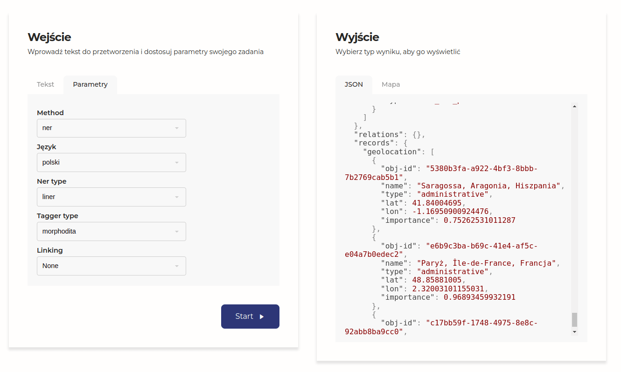Click the Wejście heading
The image size is (621, 372).
(49, 37)
